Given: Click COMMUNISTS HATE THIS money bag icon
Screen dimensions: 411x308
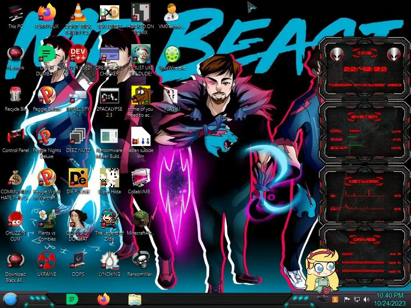Looking at the screenshot, I should click(x=16, y=178).
